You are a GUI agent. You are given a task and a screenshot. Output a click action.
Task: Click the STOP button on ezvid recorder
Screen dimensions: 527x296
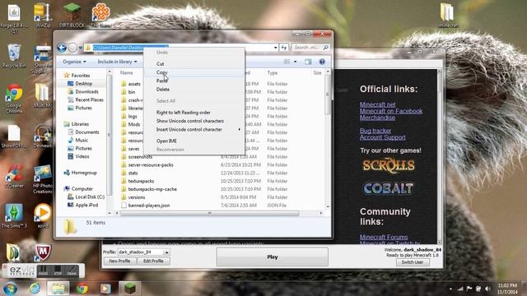click(x=58, y=271)
